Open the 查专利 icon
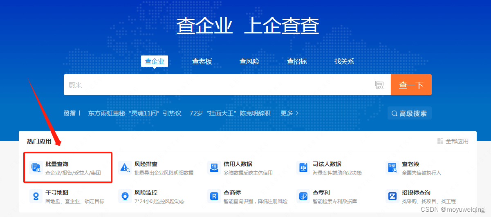The image size is (491, 217). point(303,196)
